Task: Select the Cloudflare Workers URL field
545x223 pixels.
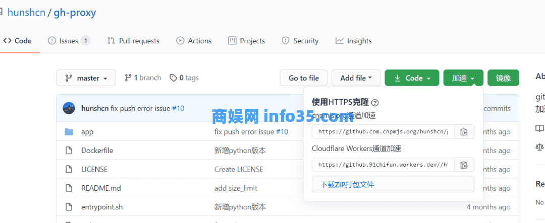Action: tap(383, 165)
